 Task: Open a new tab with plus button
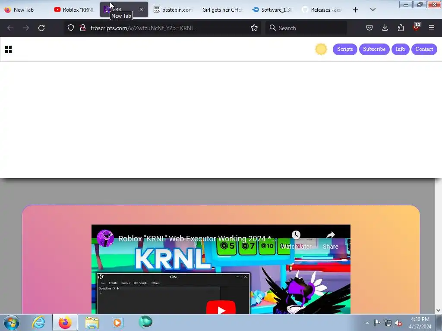pos(356,10)
